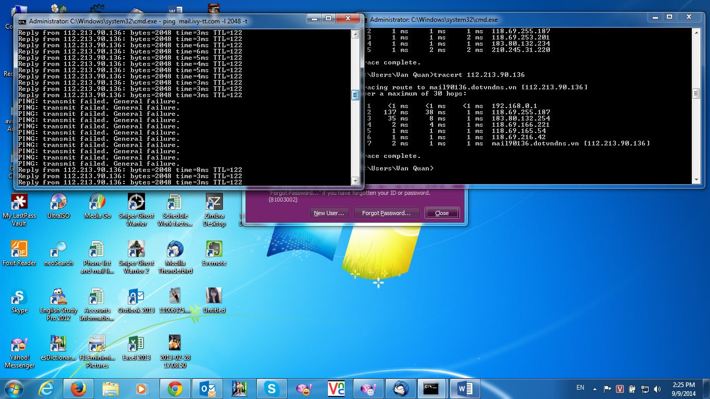The image size is (710, 399).
Task: Switch to Word in the taskbar
Action: [465, 388]
